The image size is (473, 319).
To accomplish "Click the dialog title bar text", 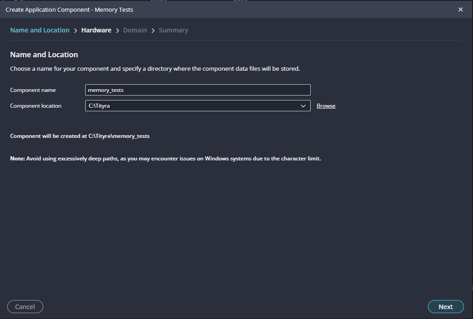I will tap(69, 9).
